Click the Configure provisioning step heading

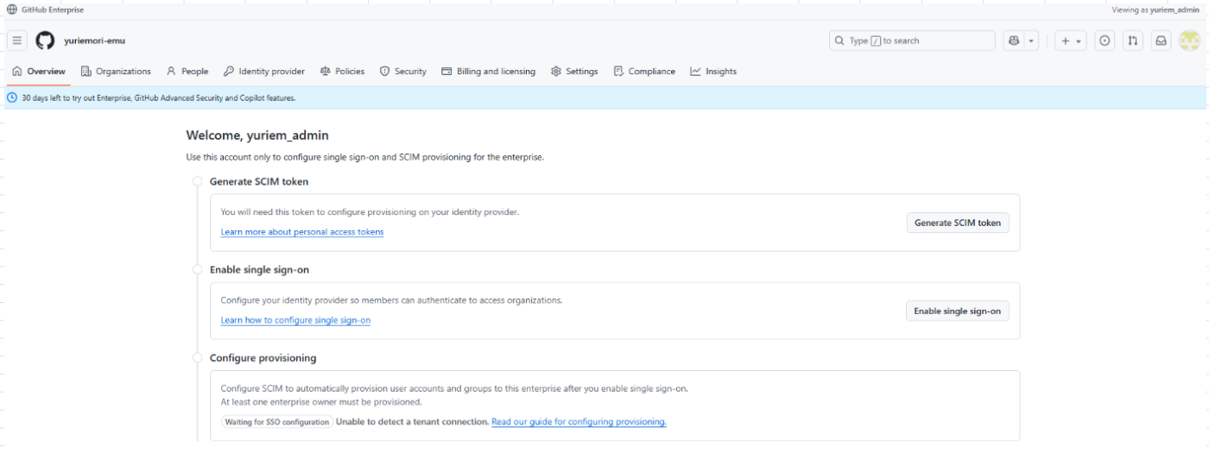[x=263, y=358]
